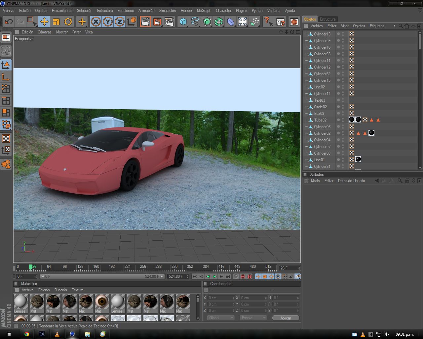Viewport: 423px width, 339px height.
Task: Toggle Y axis lock
Action: coord(108,22)
